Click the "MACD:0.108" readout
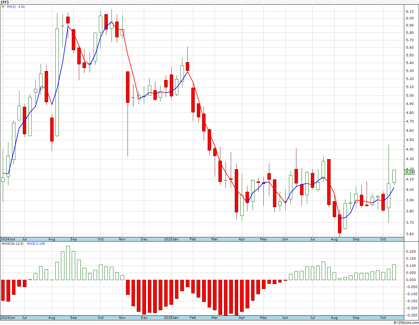Viewport: 419px width, 325px height. pos(35,243)
